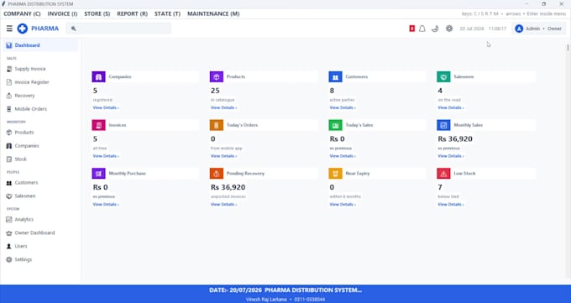571x303 pixels.
Task: View Details for Monthly Sales card
Action: click(450, 156)
